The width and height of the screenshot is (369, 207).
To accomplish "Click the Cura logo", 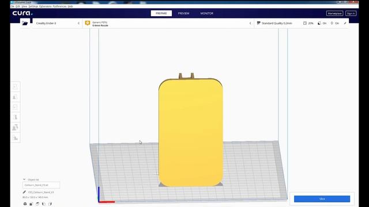I will tap(22, 13).
